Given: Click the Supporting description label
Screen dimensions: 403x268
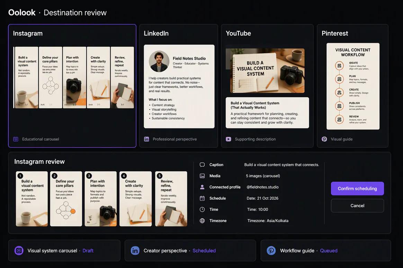Looking at the screenshot, I should (x=255, y=139).
